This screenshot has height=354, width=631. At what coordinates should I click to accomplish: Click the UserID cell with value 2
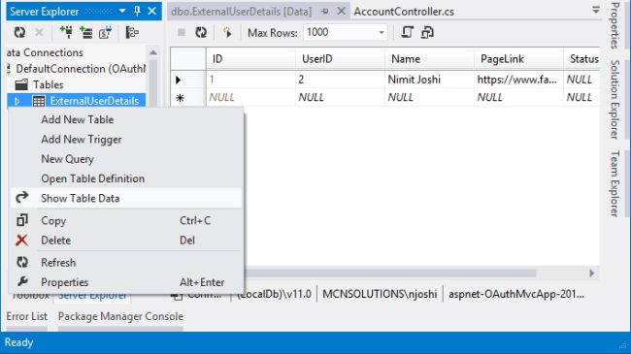click(340, 80)
